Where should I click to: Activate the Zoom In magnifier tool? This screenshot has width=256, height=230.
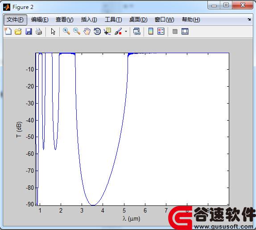pos(66,31)
